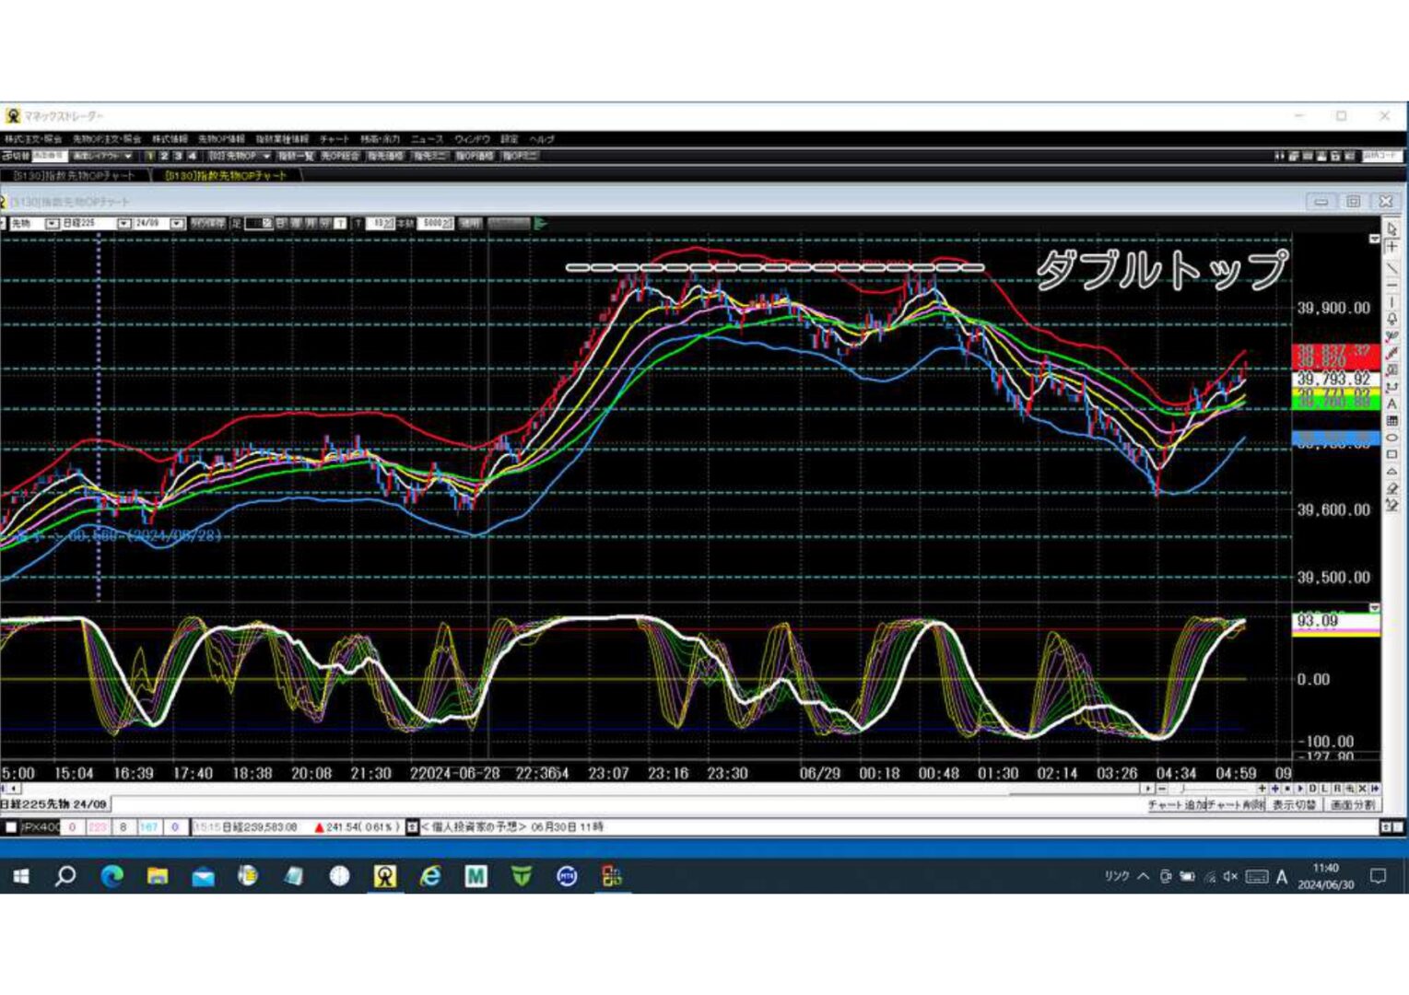Expand the 24/09 contract month dropdown

[177, 223]
